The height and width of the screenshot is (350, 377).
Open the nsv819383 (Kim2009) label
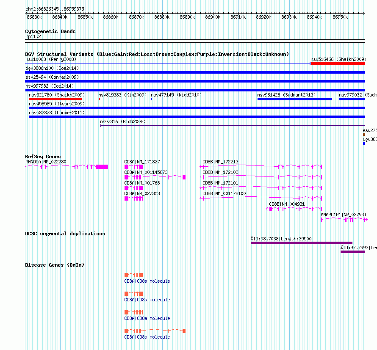click(x=122, y=95)
